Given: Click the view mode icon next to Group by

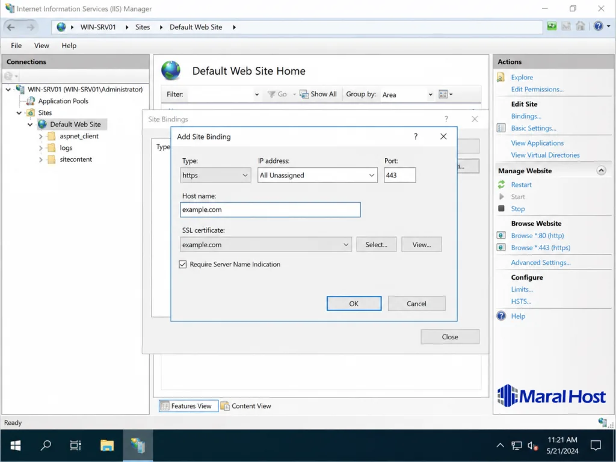Looking at the screenshot, I should pos(443,94).
